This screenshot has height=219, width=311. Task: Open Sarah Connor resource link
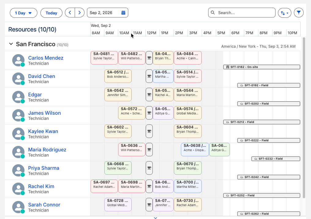click(x=44, y=205)
